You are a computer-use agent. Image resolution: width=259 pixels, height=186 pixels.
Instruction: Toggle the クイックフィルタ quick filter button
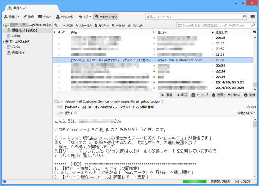coord(106,17)
